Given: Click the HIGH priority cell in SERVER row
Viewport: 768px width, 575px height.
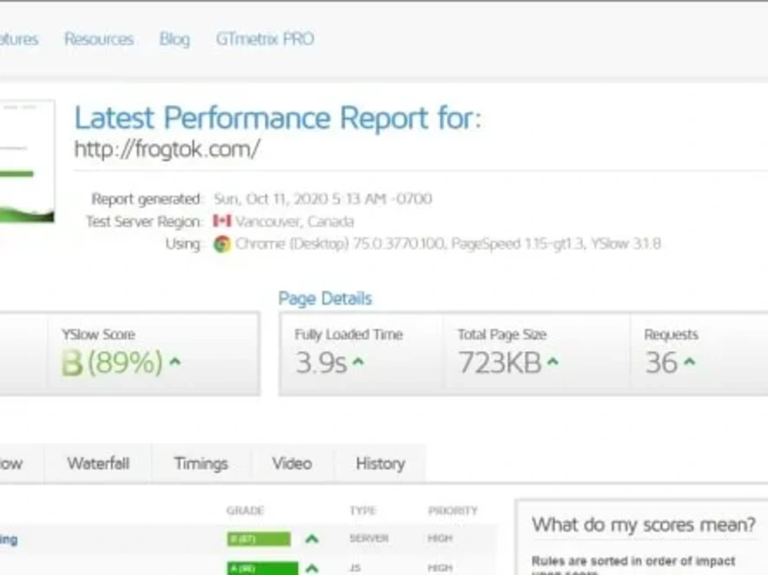Looking at the screenshot, I should (x=440, y=538).
